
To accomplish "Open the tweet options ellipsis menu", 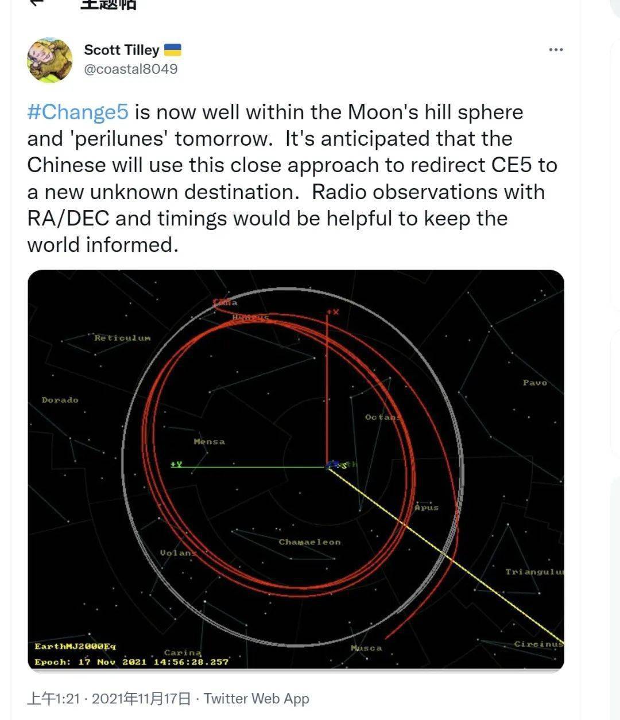I will pos(556,50).
